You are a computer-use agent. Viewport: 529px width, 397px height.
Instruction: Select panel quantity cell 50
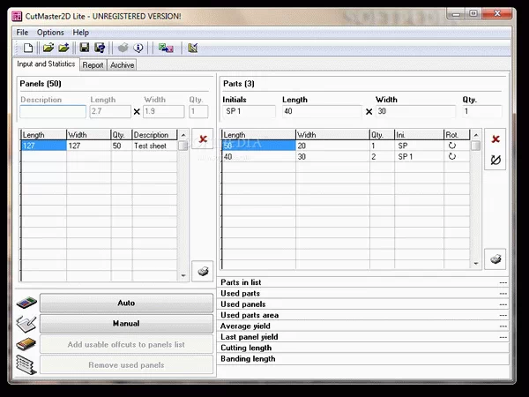coord(122,146)
